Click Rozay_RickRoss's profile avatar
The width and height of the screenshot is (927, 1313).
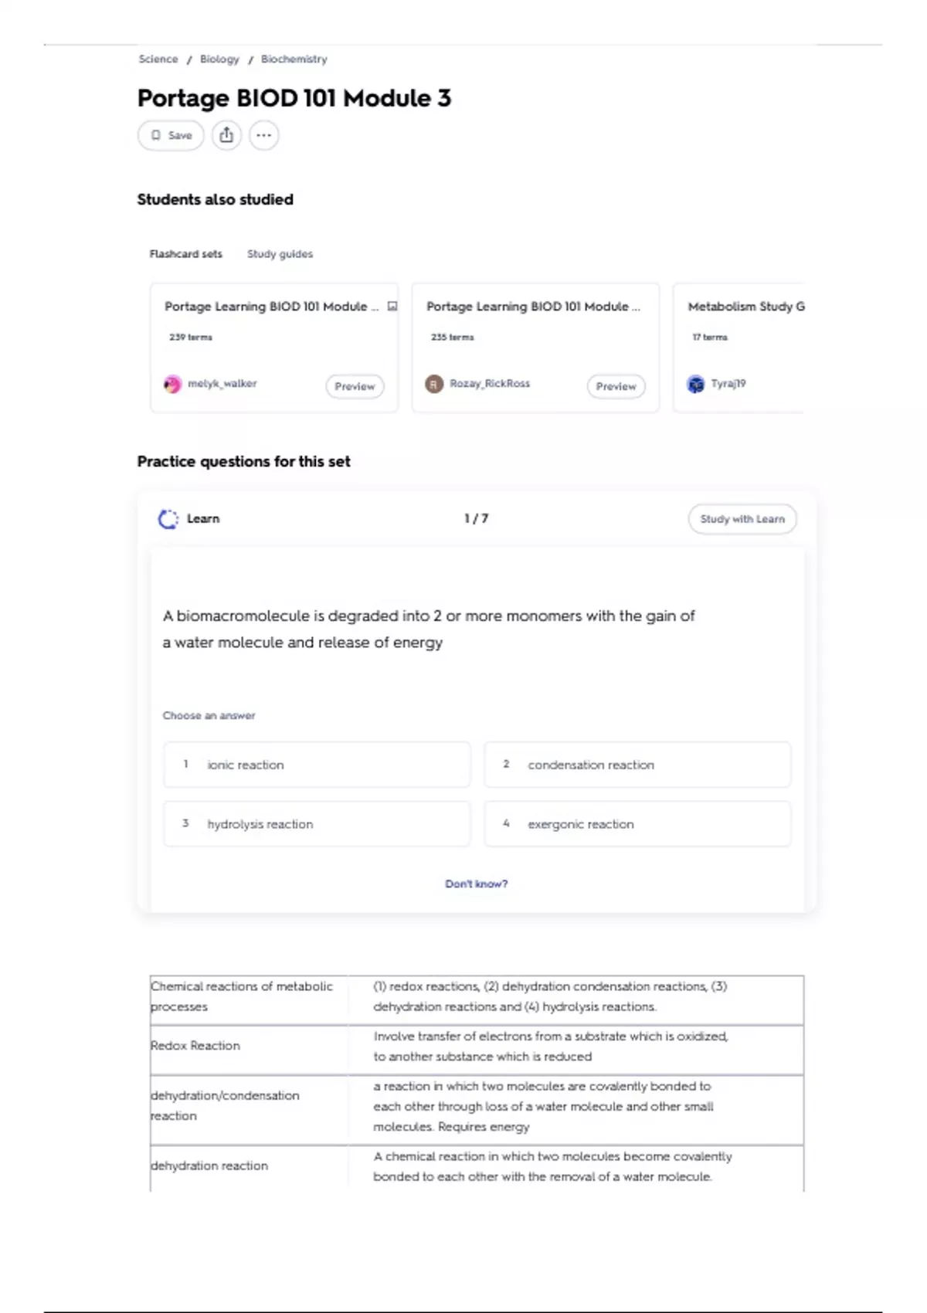(434, 384)
